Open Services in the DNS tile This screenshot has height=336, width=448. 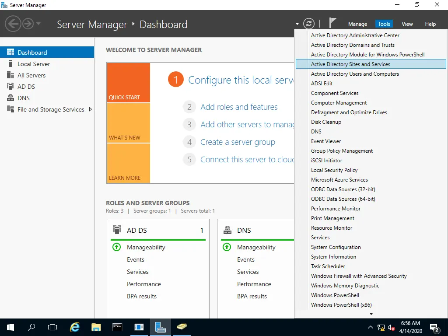[x=248, y=272]
